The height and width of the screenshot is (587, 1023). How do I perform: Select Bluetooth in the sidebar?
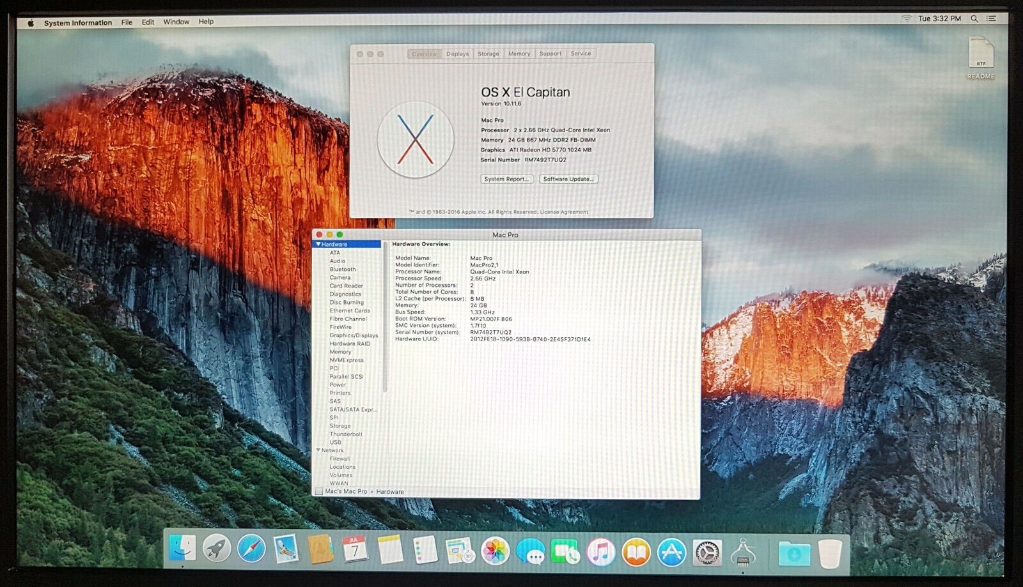[x=343, y=270]
